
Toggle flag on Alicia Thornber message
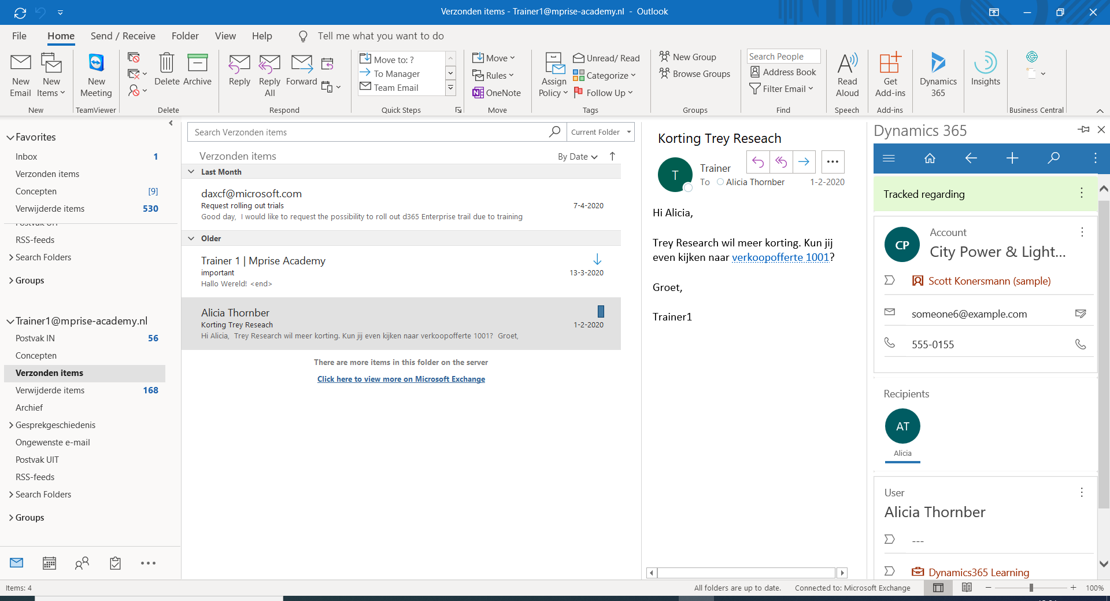601,311
